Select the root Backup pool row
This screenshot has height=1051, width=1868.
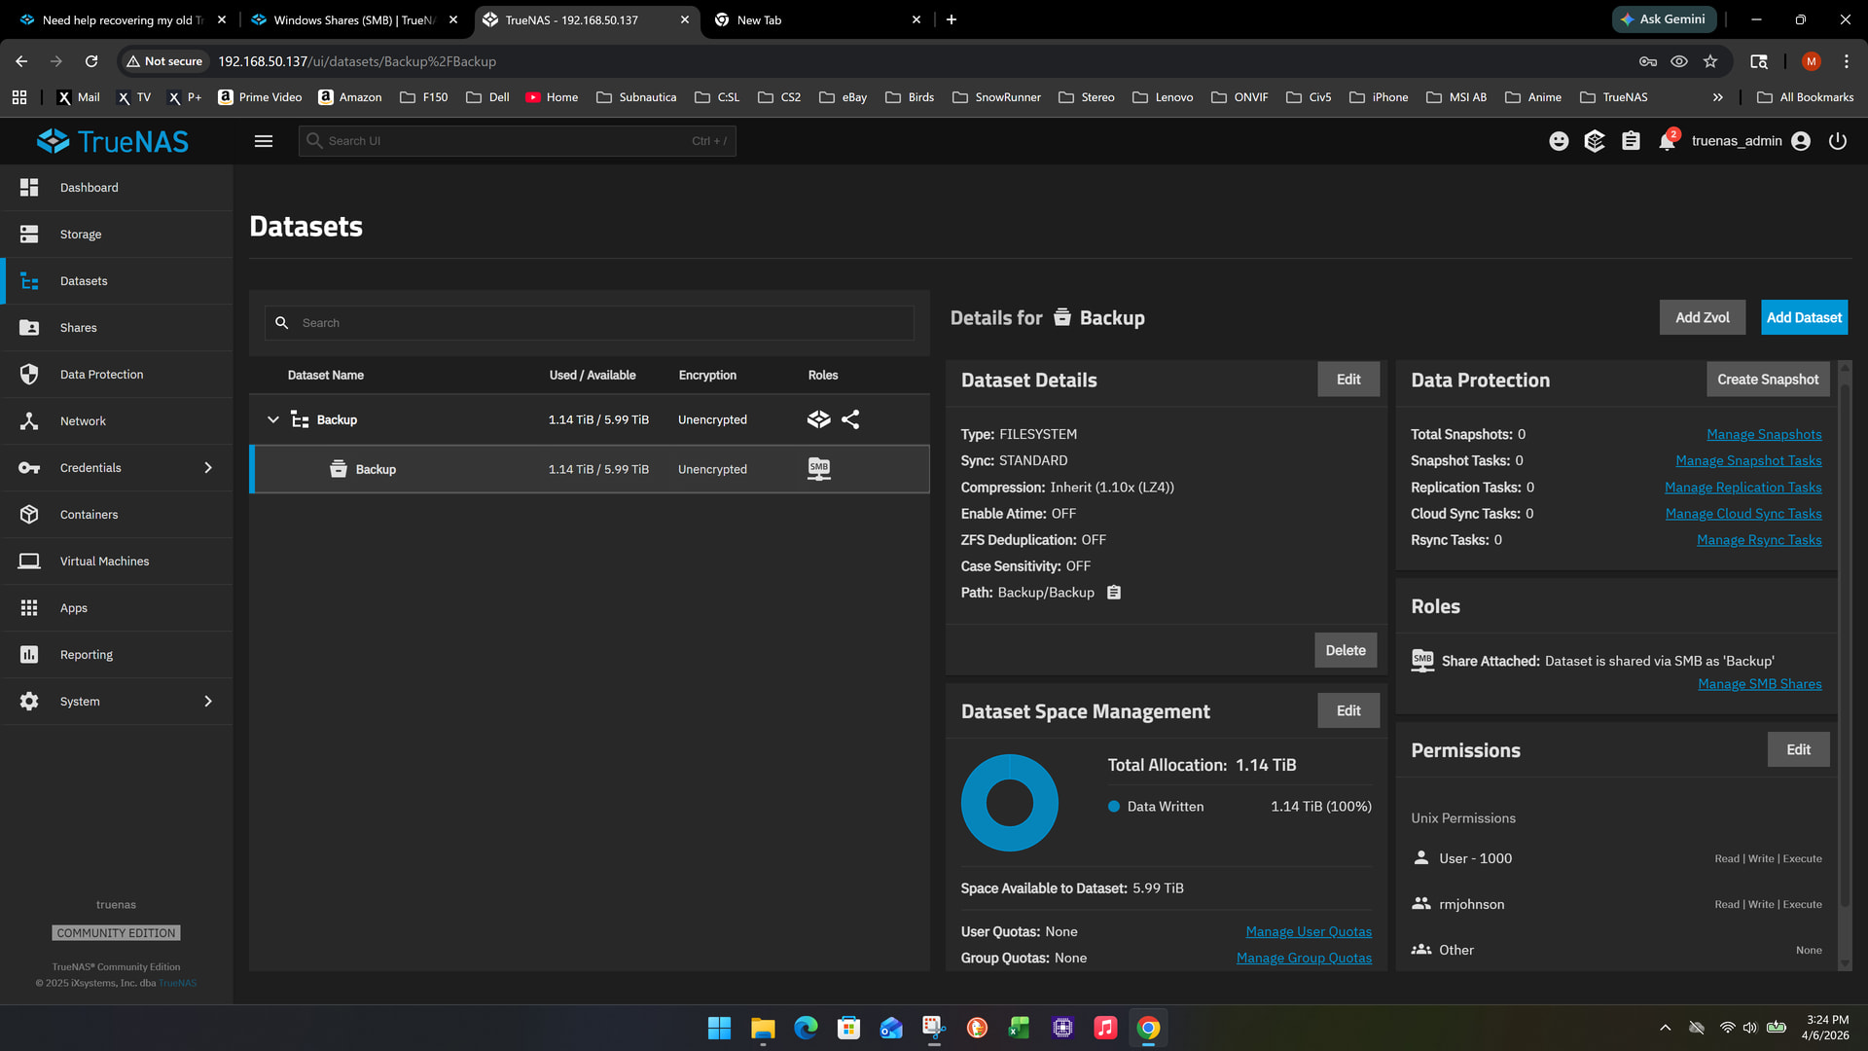590,420
